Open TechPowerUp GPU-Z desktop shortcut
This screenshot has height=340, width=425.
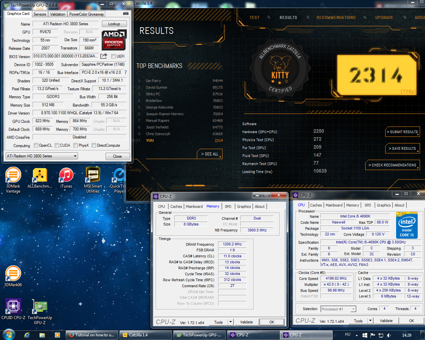(x=40, y=311)
